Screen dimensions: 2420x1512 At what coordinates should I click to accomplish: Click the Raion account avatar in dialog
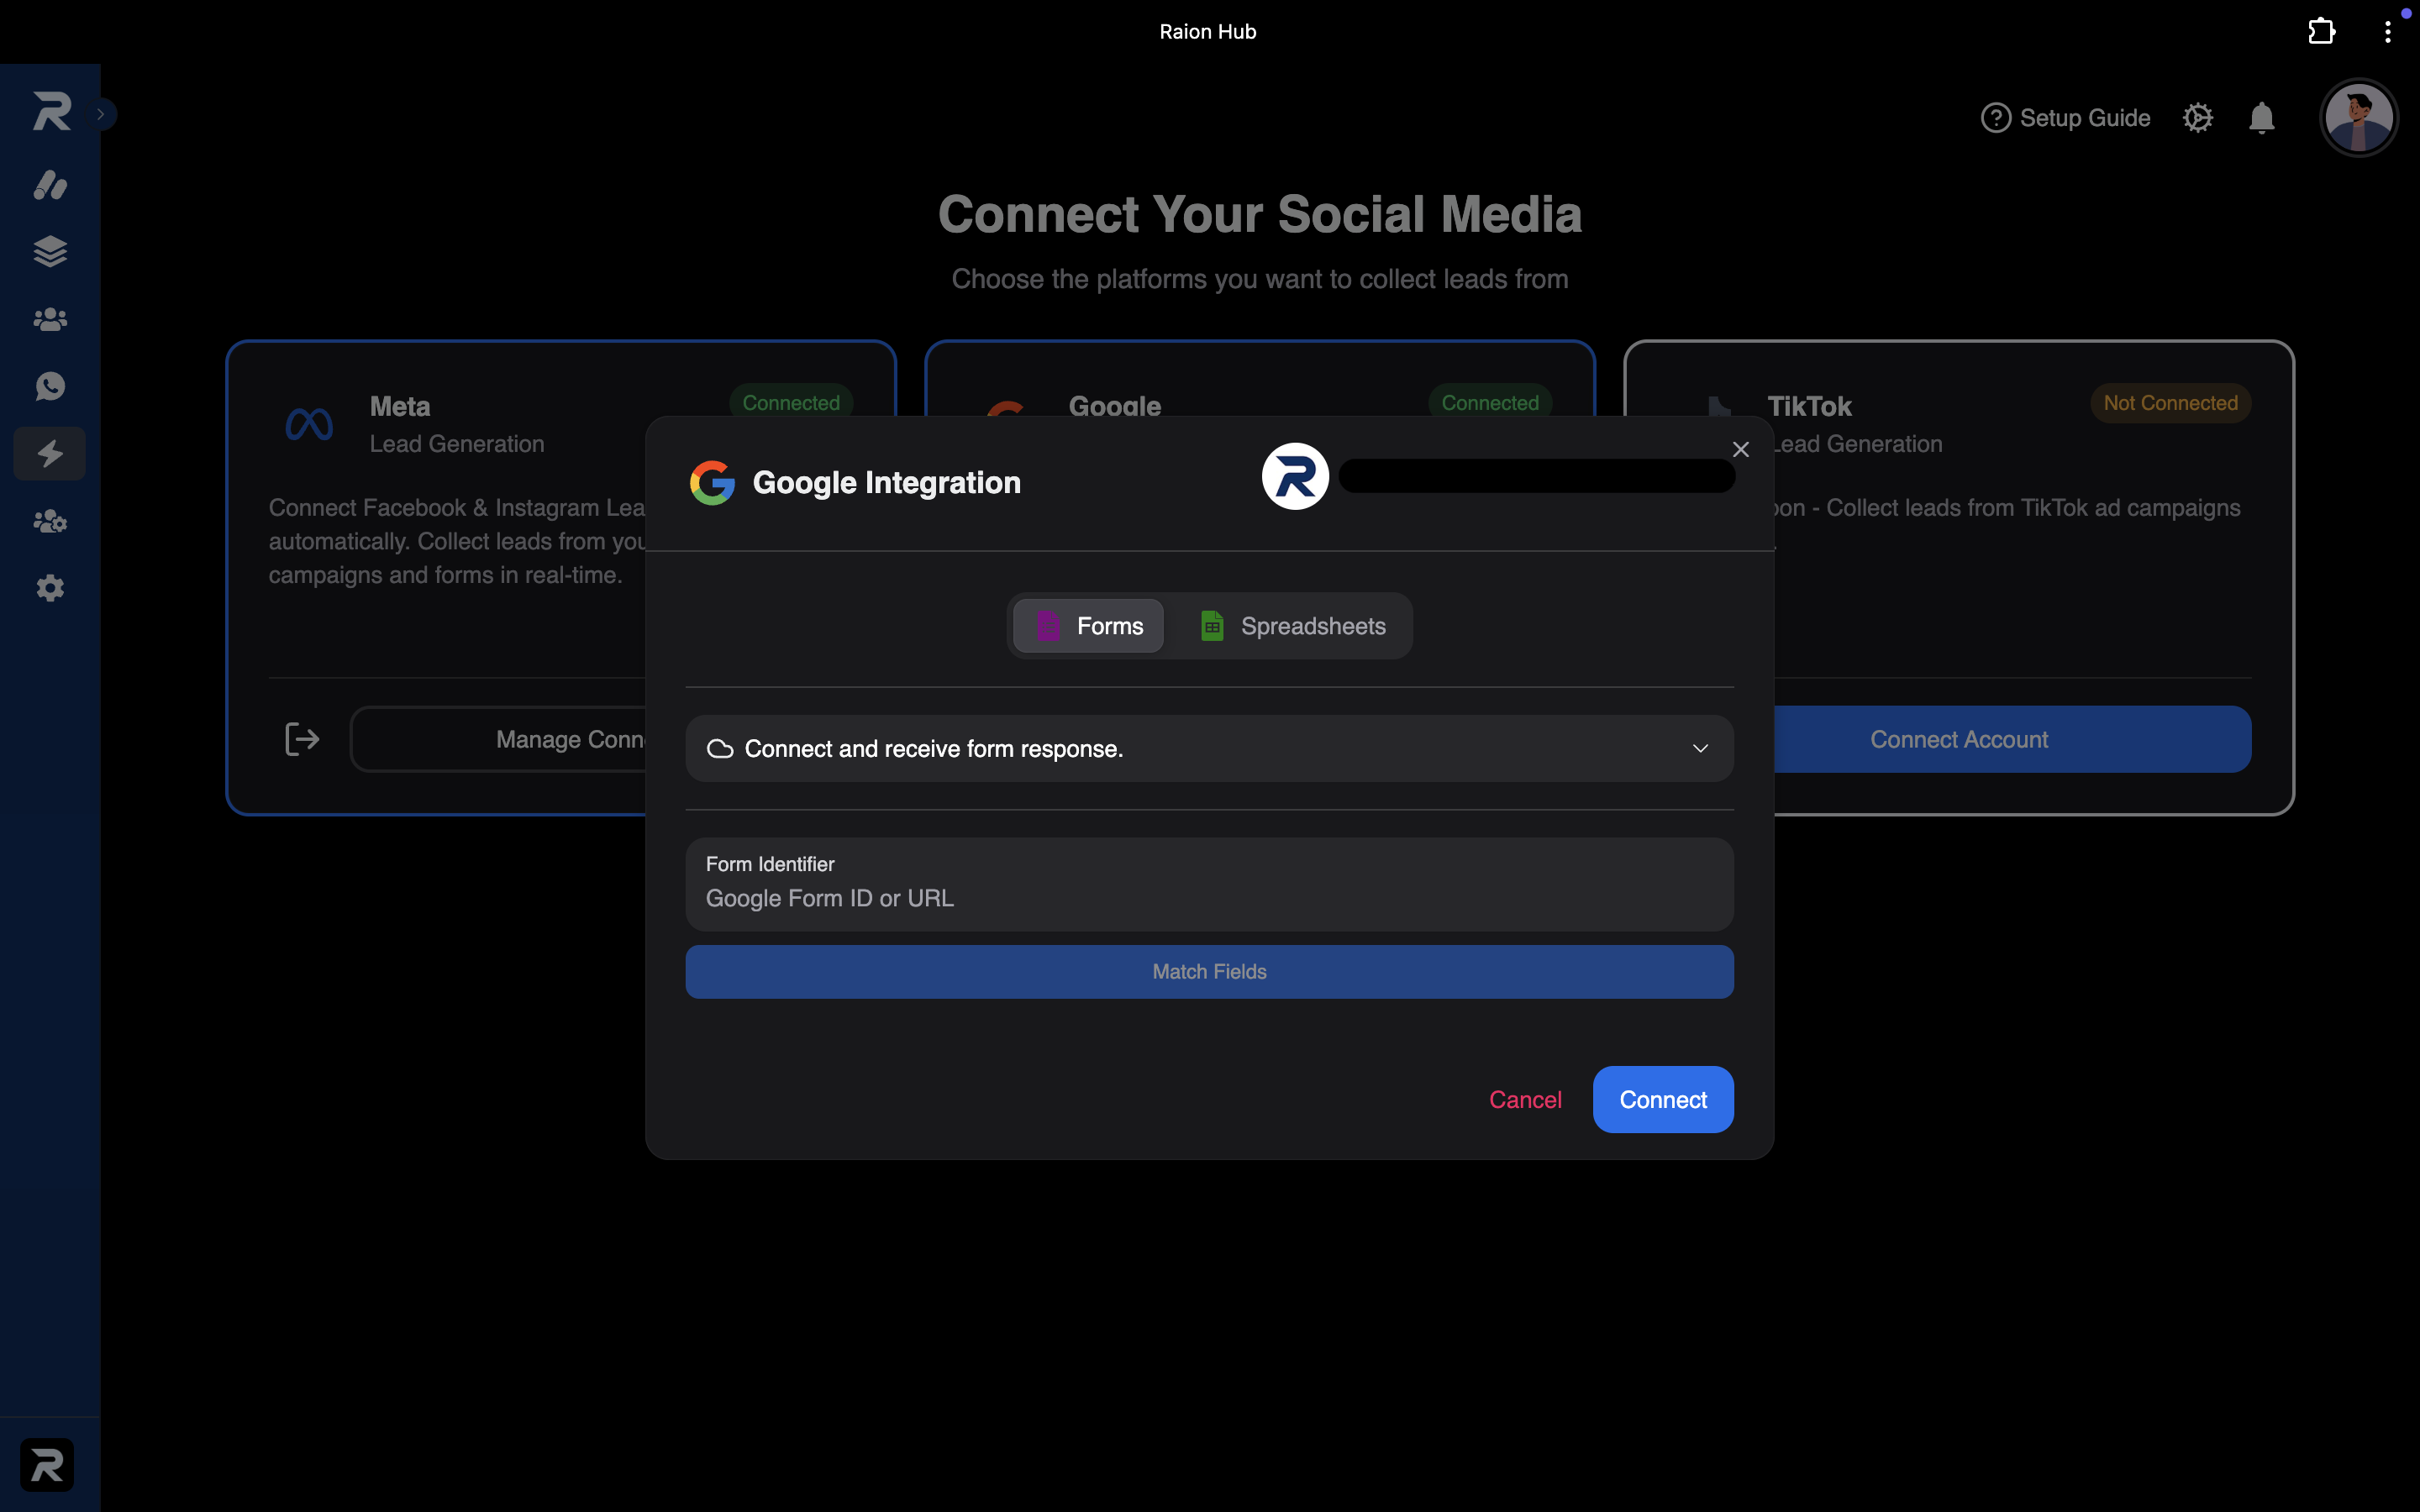tap(1295, 476)
